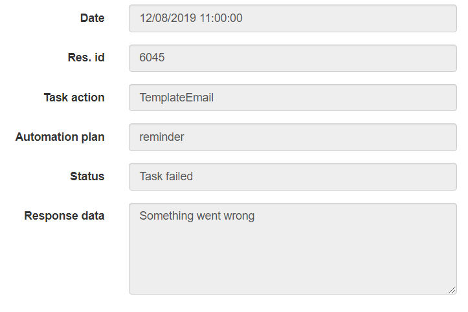Click the bold Date label
The width and height of the screenshot is (468, 312).
pyautogui.click(x=92, y=18)
